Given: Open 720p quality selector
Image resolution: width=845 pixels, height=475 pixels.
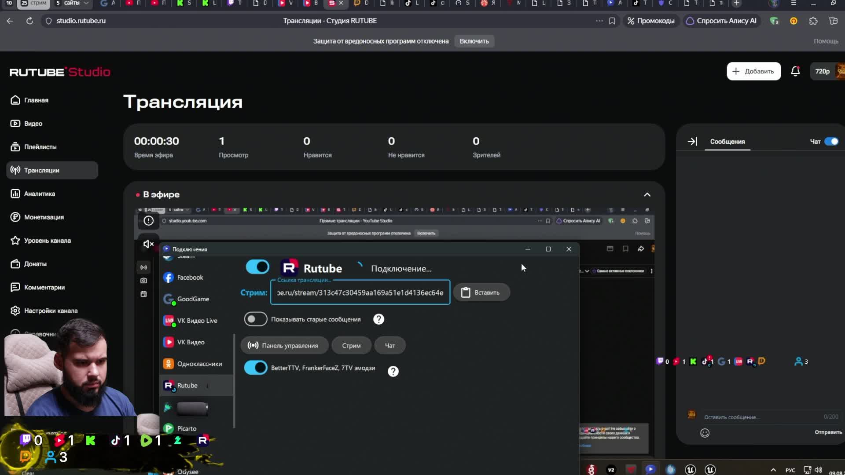Looking at the screenshot, I should pyautogui.click(x=822, y=71).
